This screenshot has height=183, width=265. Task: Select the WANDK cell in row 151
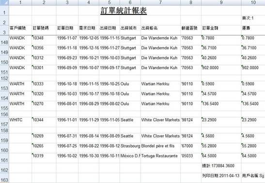pyautogui.click(x=20, y=70)
